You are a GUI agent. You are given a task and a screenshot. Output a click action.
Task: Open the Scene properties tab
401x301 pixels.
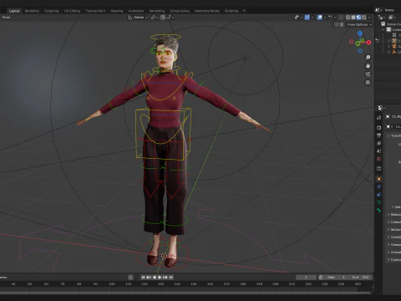[x=378, y=150]
